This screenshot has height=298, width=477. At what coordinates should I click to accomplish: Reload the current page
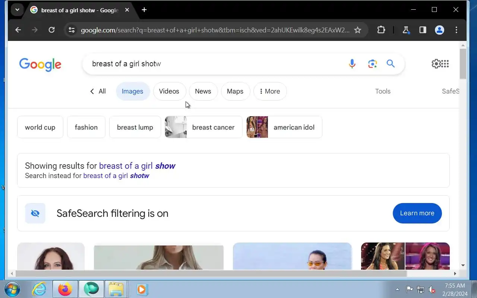[x=52, y=30]
